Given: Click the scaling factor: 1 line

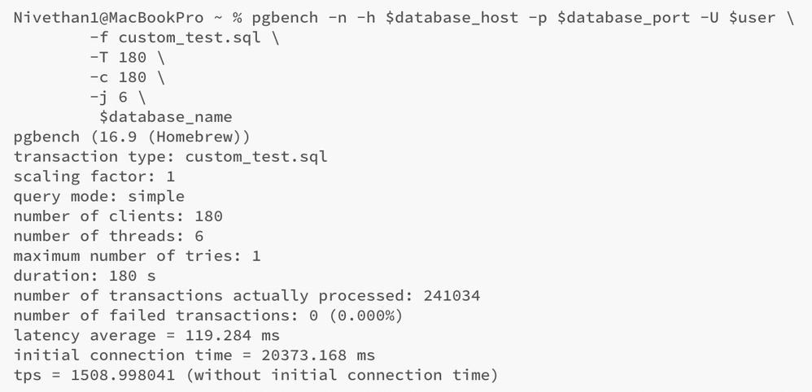Looking at the screenshot, I should click(x=94, y=176).
